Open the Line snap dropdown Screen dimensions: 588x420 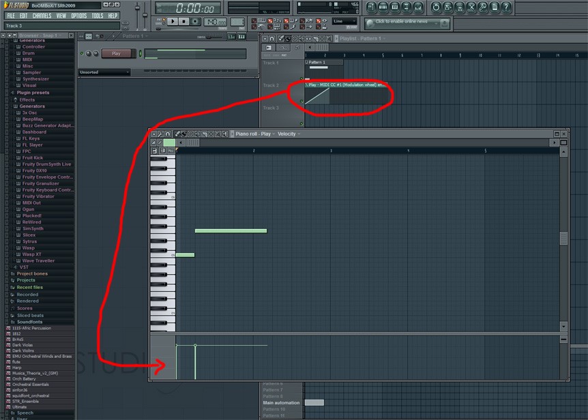(x=344, y=21)
